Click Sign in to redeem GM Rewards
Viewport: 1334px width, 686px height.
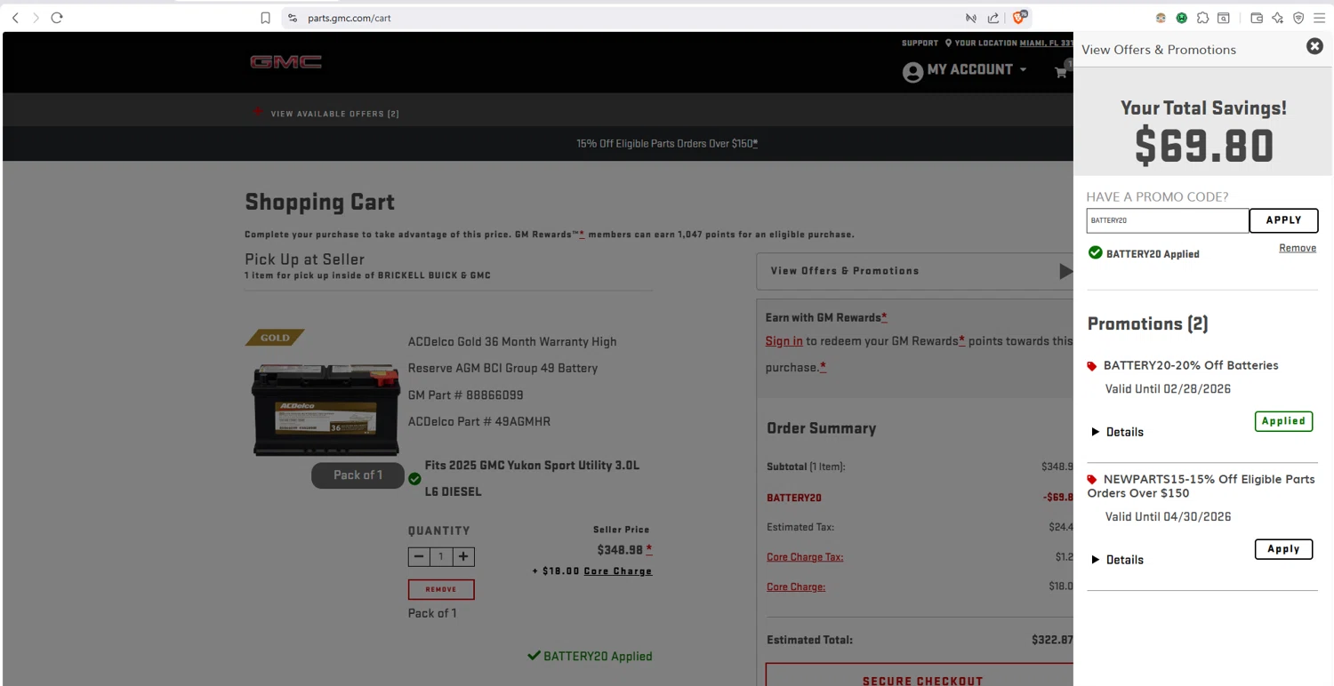(784, 341)
